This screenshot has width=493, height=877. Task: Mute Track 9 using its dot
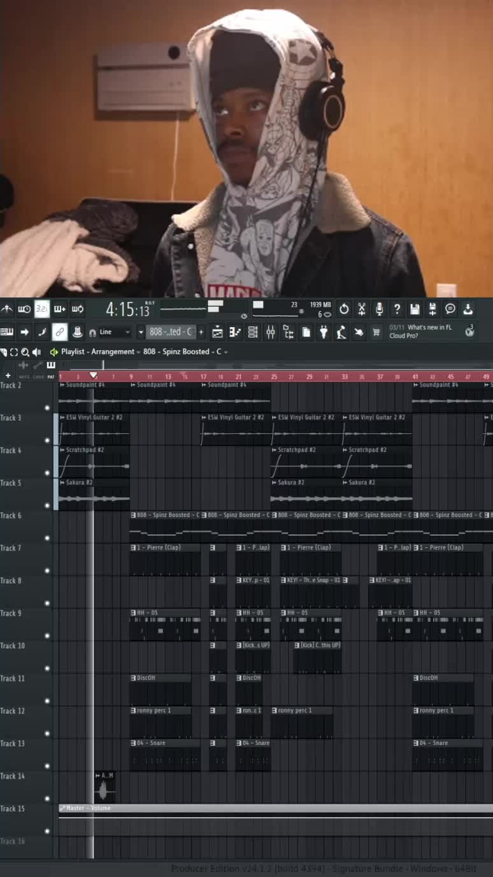[47, 636]
